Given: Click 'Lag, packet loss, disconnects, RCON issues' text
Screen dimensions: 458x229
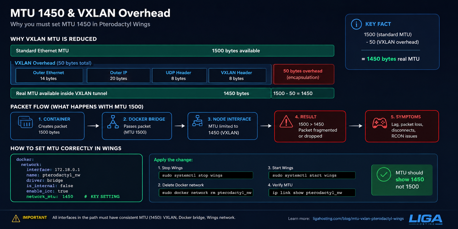Looking at the screenshot, I should [407, 130].
